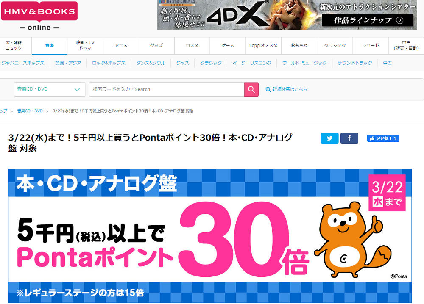Click the current-page breadcrumb text 3/22(水)まで
Viewport: 424px width, 304px height.
point(123,111)
